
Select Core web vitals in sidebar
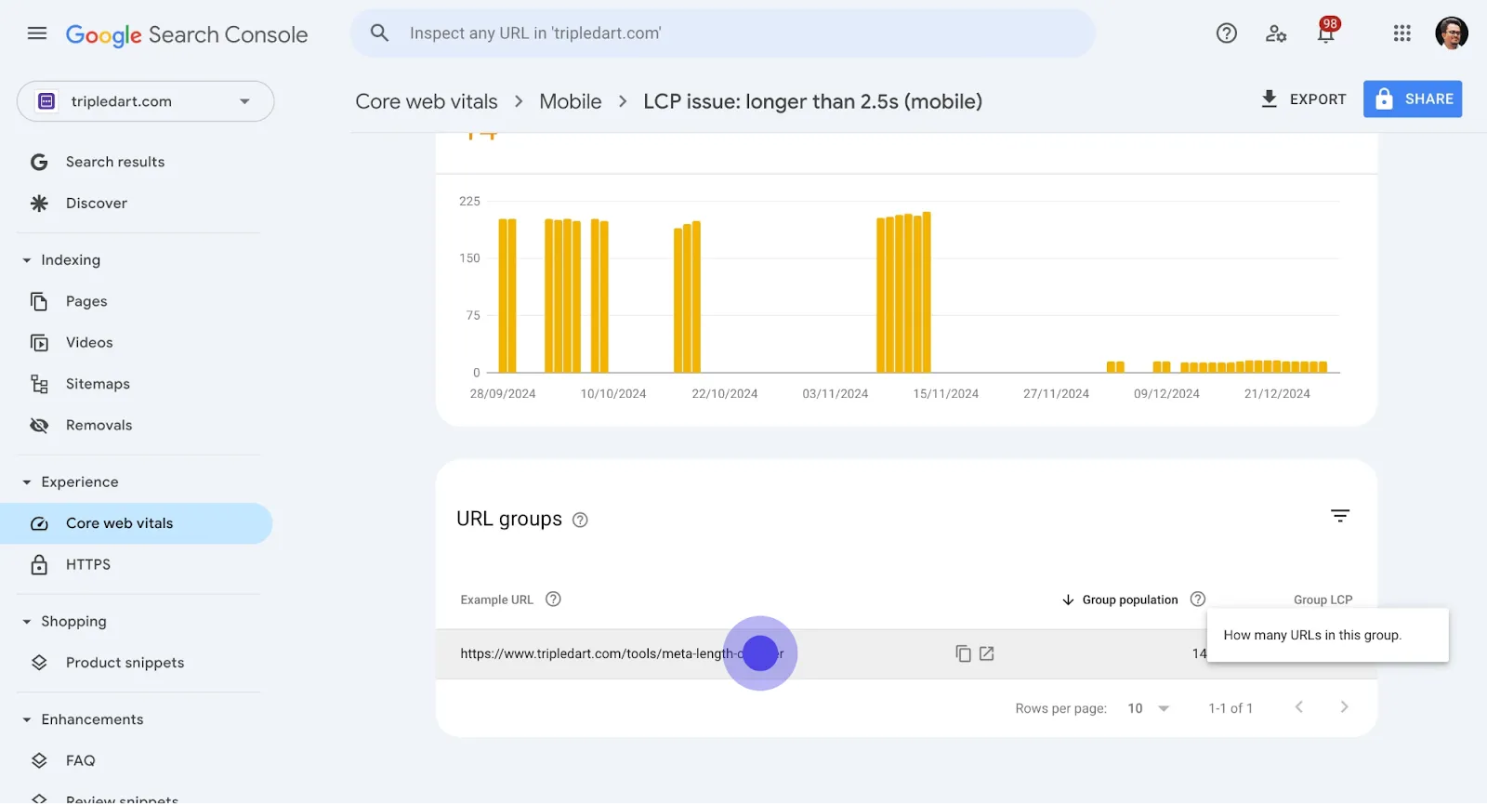tap(137, 523)
